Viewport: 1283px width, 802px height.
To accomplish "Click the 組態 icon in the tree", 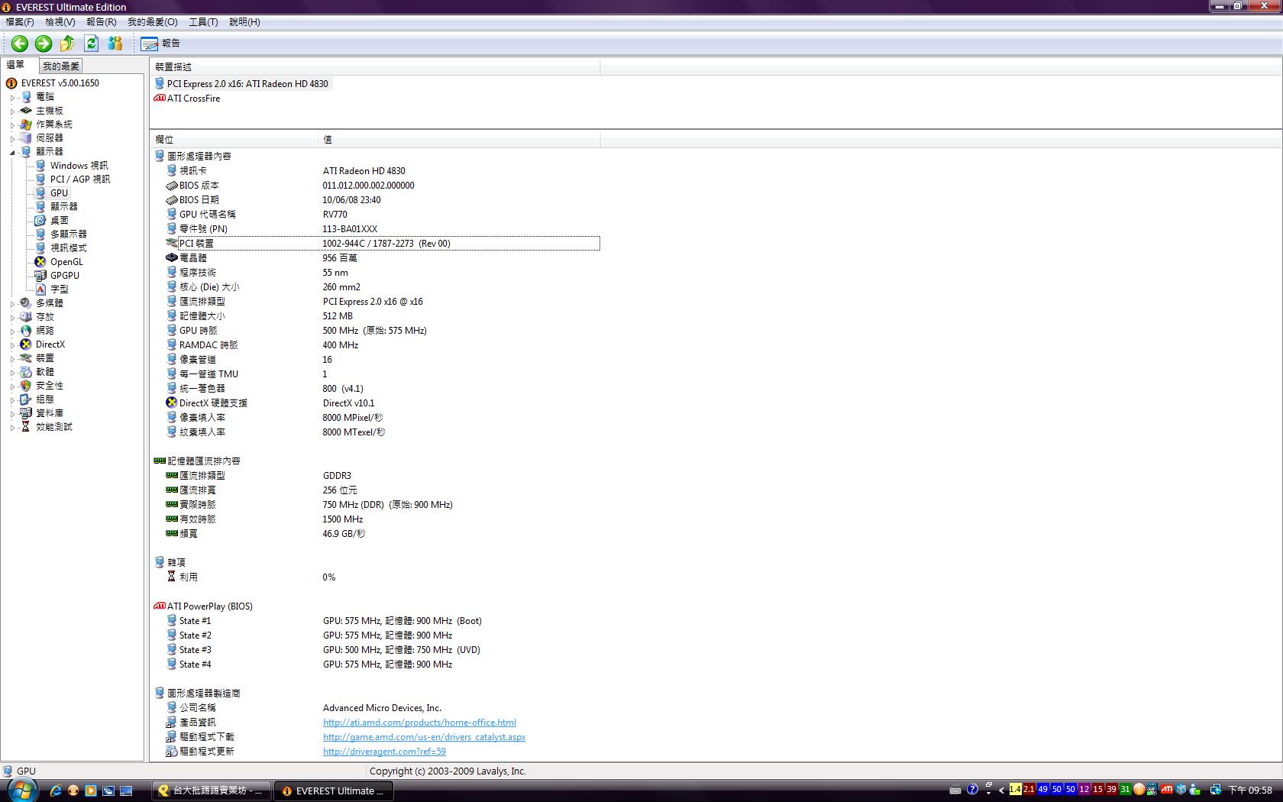I will pos(26,399).
